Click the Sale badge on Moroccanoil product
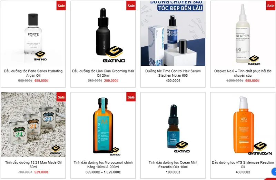This screenshot has width=276, height=180. coord(131,97)
